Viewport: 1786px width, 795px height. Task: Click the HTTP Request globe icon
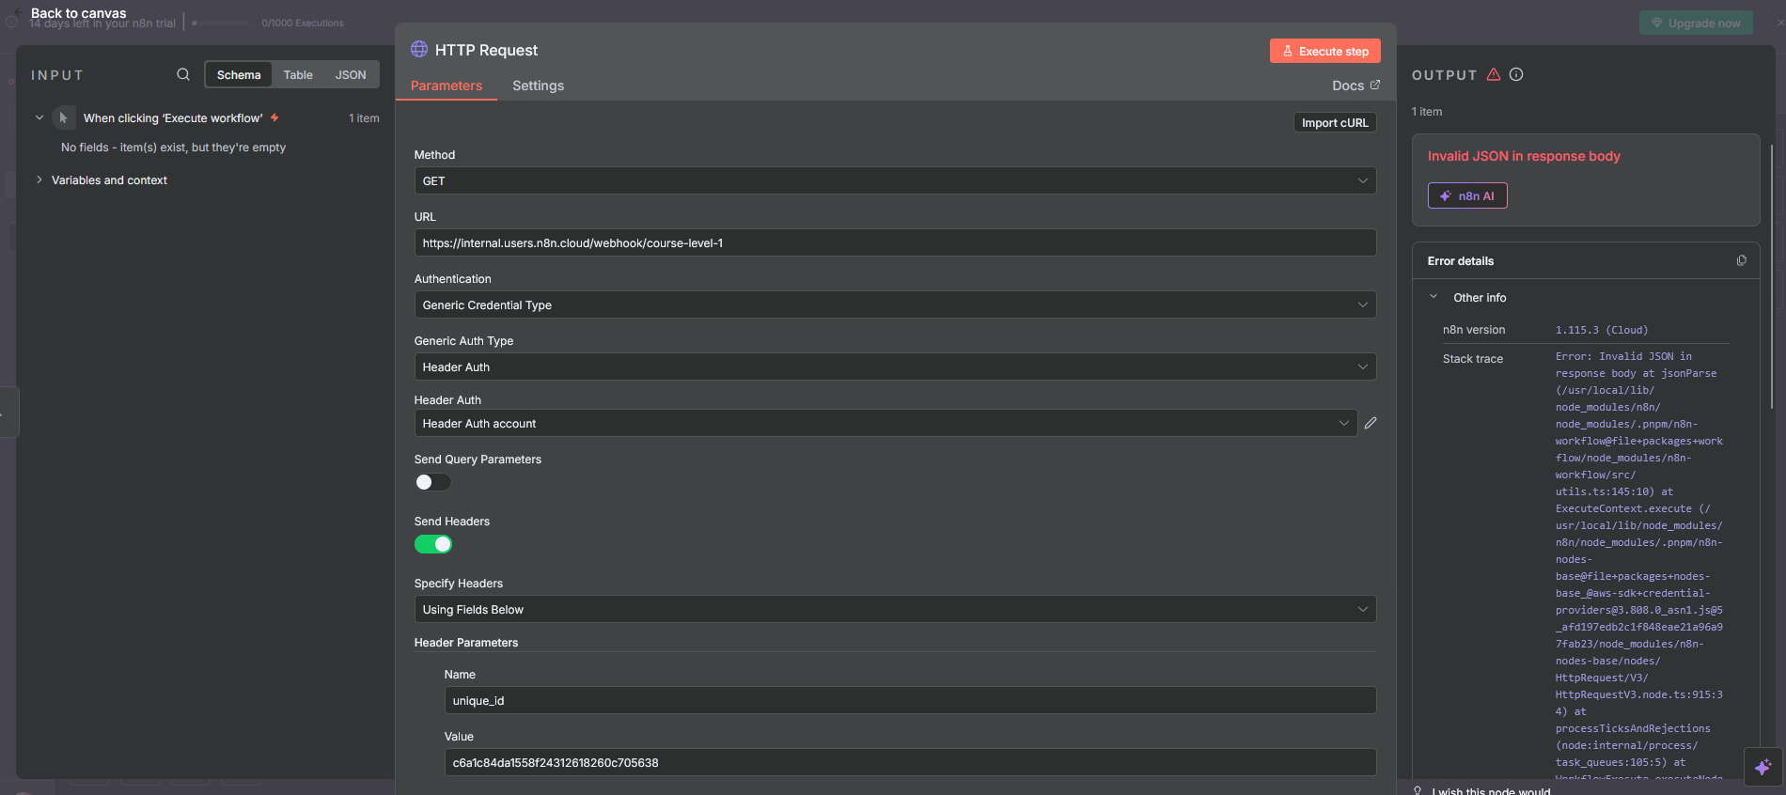click(419, 49)
